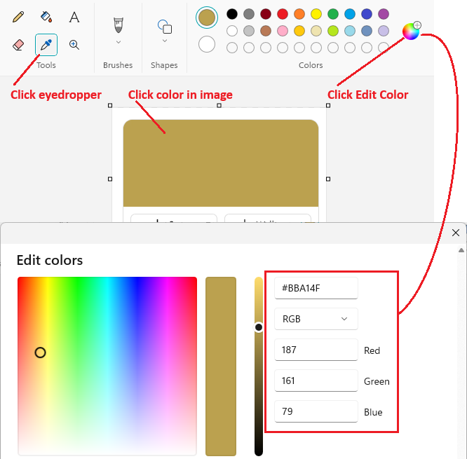Pick the white palette color in second row
The width and height of the screenshot is (467, 459).
(x=232, y=31)
